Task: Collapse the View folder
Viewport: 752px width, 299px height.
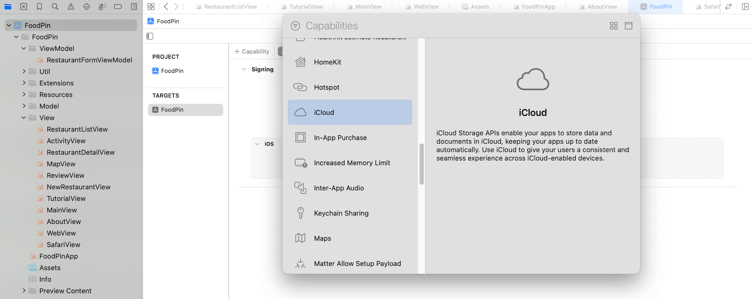Action: click(24, 118)
